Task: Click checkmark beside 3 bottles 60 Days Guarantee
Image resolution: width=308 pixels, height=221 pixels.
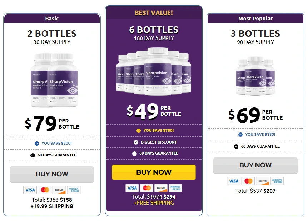Action: pos(236,146)
